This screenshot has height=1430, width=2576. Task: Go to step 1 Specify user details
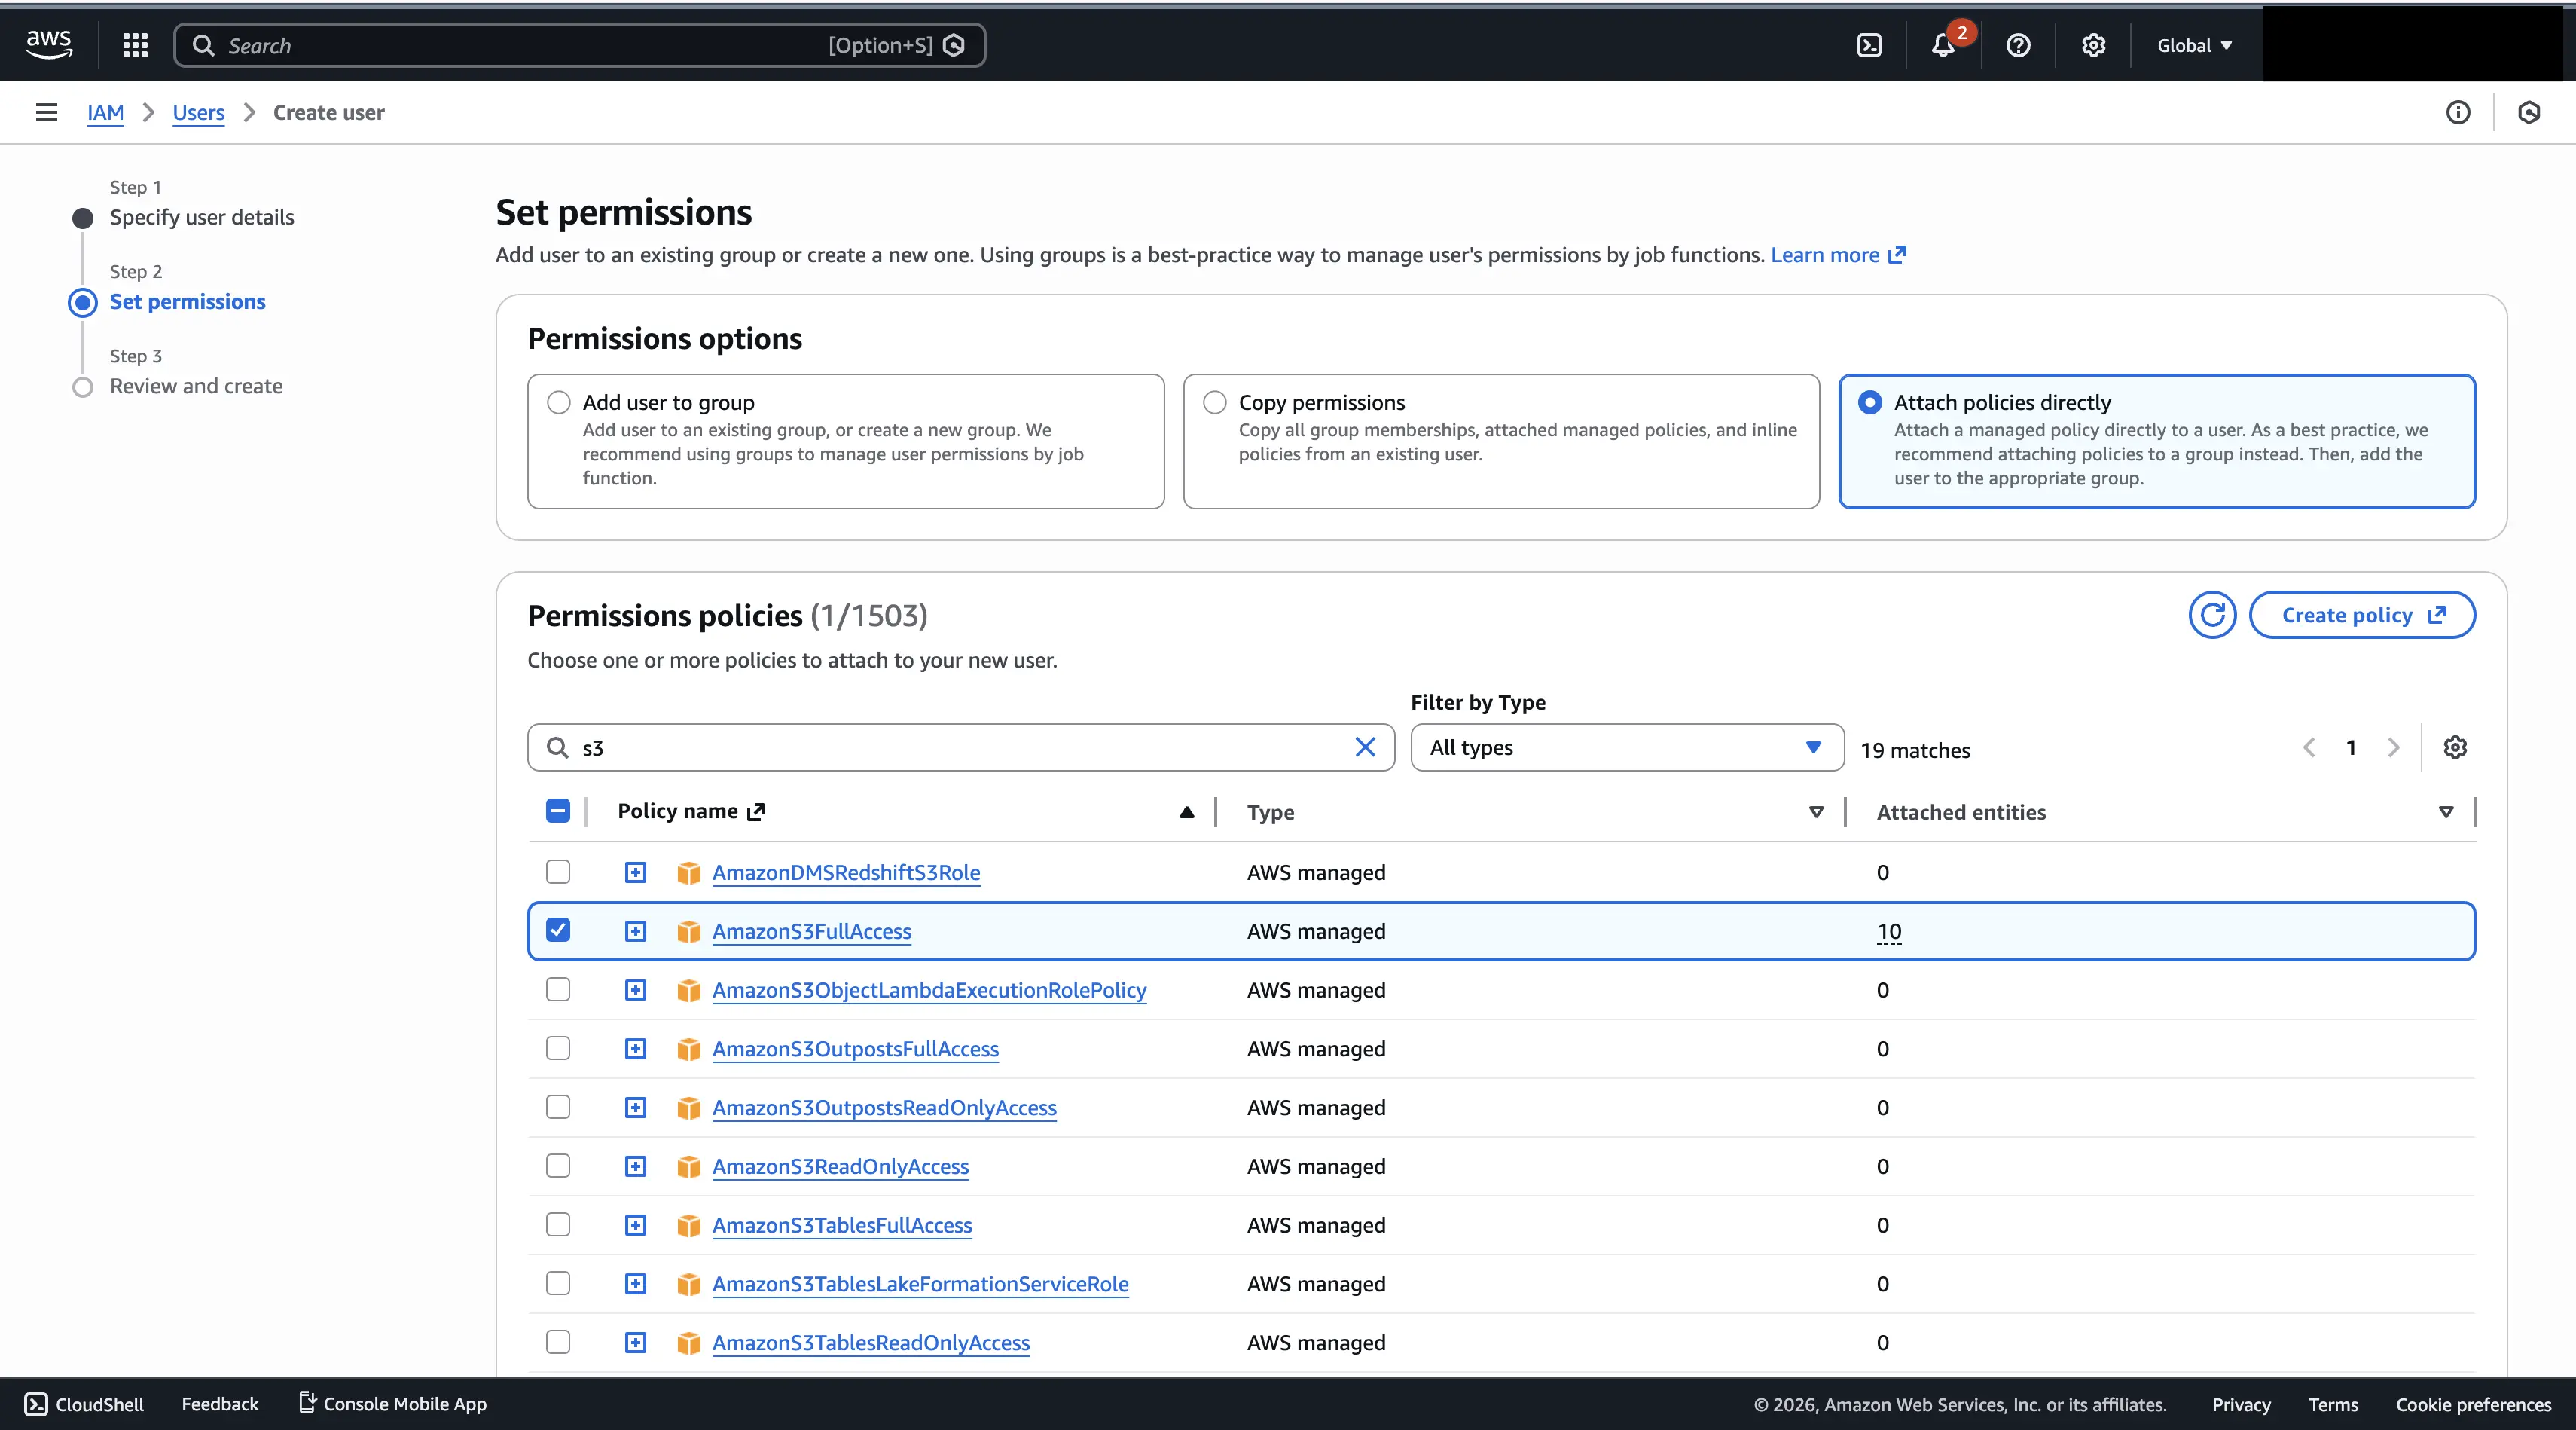201,217
